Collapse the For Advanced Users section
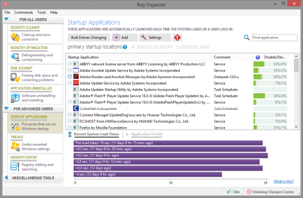 7,108
